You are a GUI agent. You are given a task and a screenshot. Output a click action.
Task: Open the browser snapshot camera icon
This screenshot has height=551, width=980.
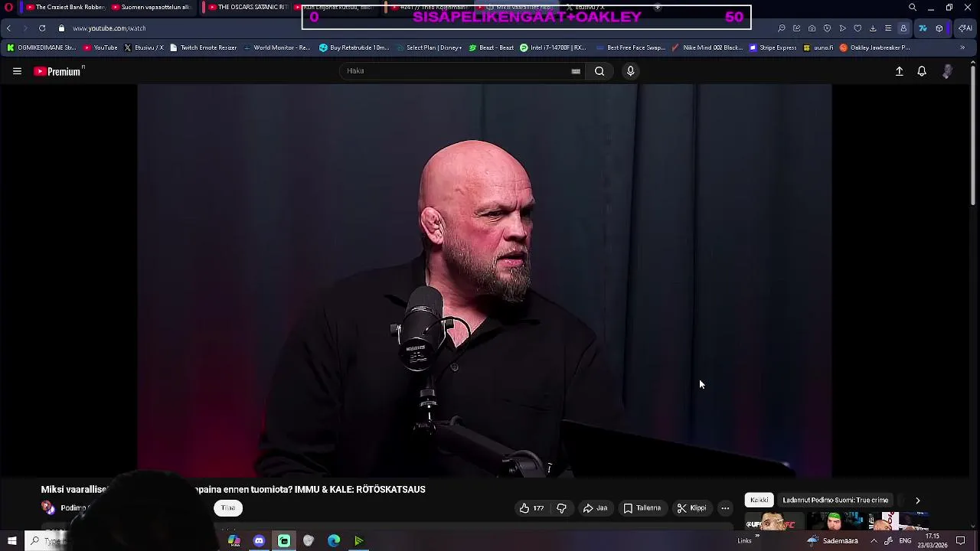pos(812,28)
